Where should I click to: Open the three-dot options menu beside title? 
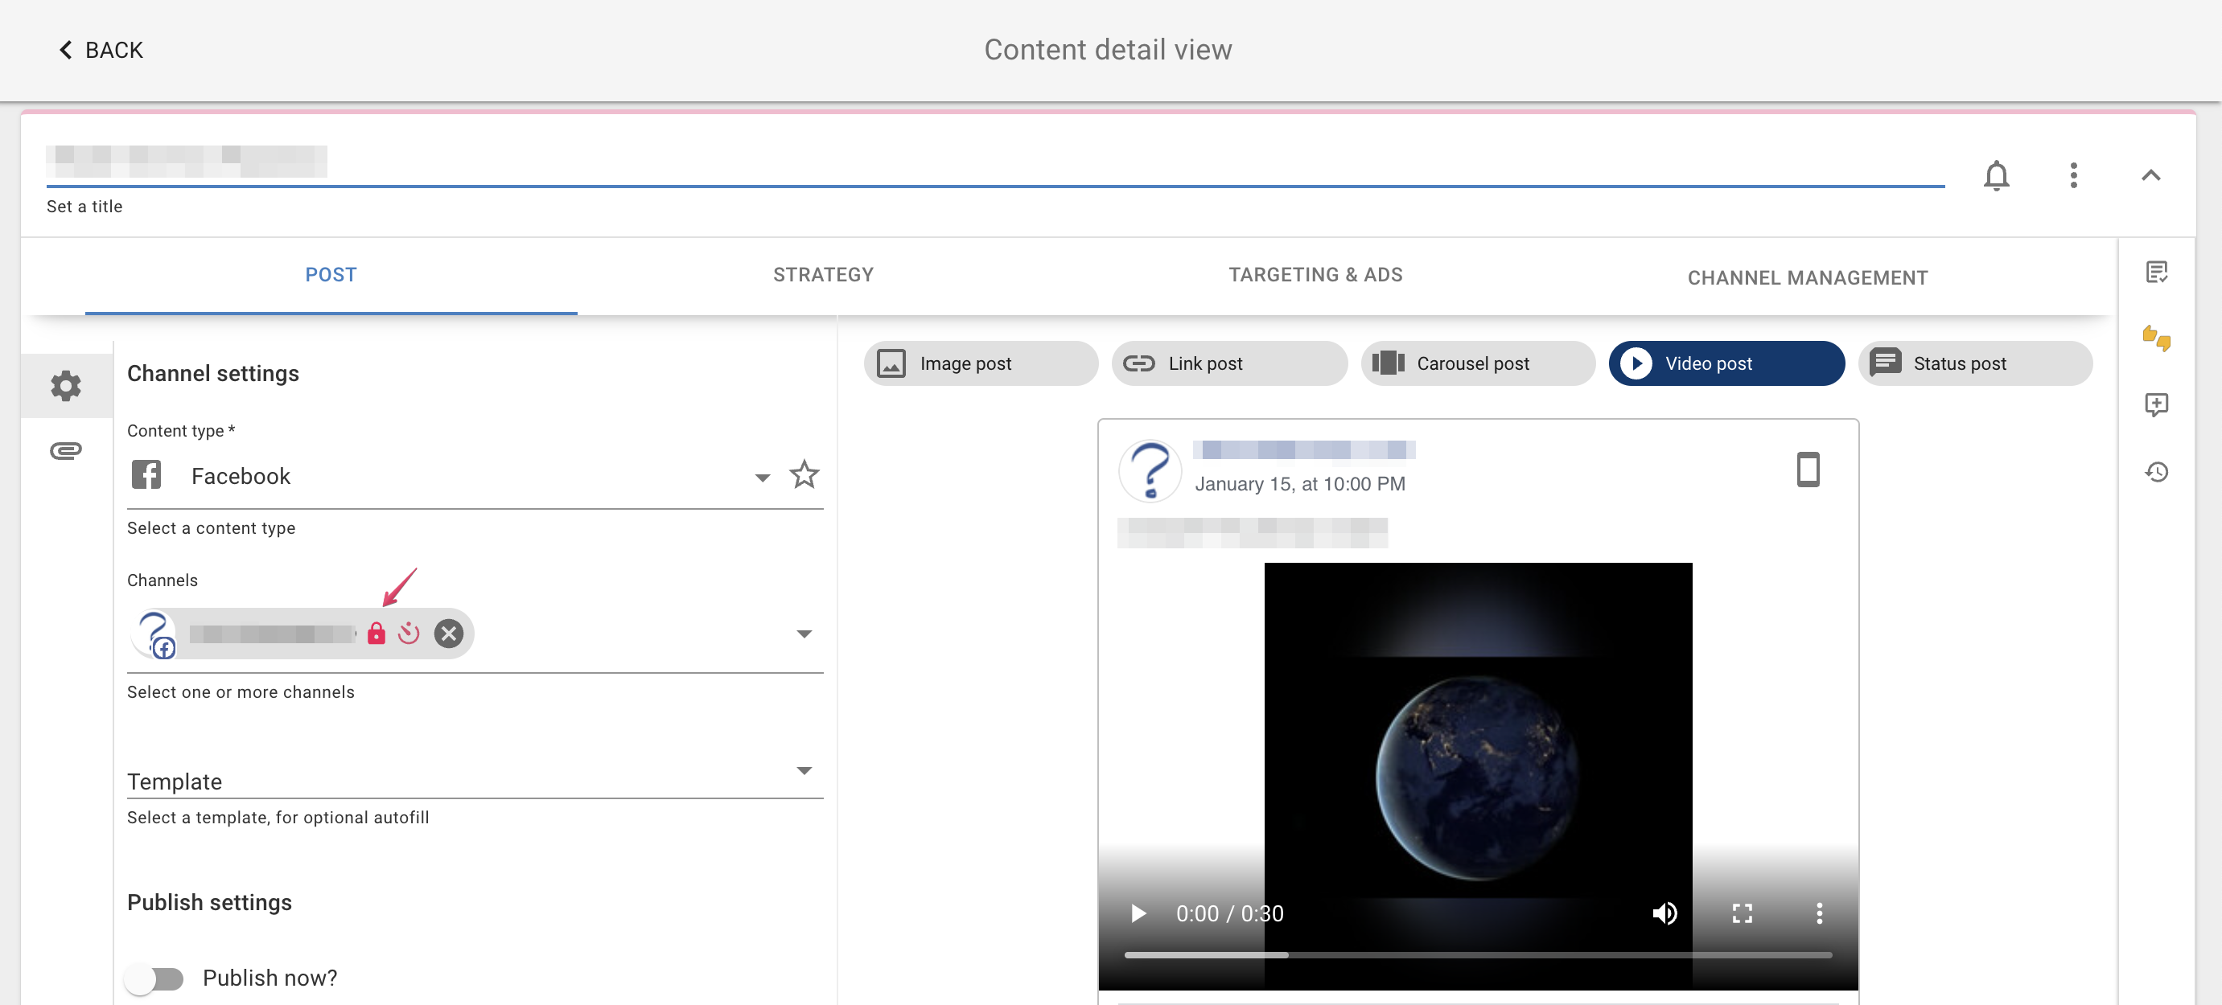click(2074, 176)
